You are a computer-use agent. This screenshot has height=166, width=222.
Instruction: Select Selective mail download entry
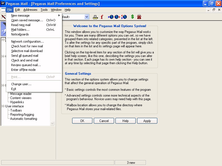tap(34, 51)
